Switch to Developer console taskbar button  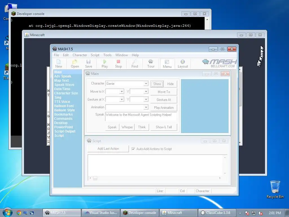point(140,213)
